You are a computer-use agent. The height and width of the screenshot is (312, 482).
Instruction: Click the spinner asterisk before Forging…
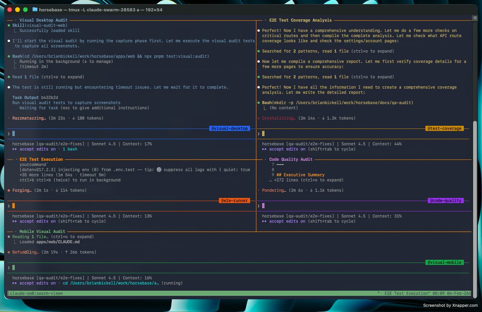click(x=9, y=190)
